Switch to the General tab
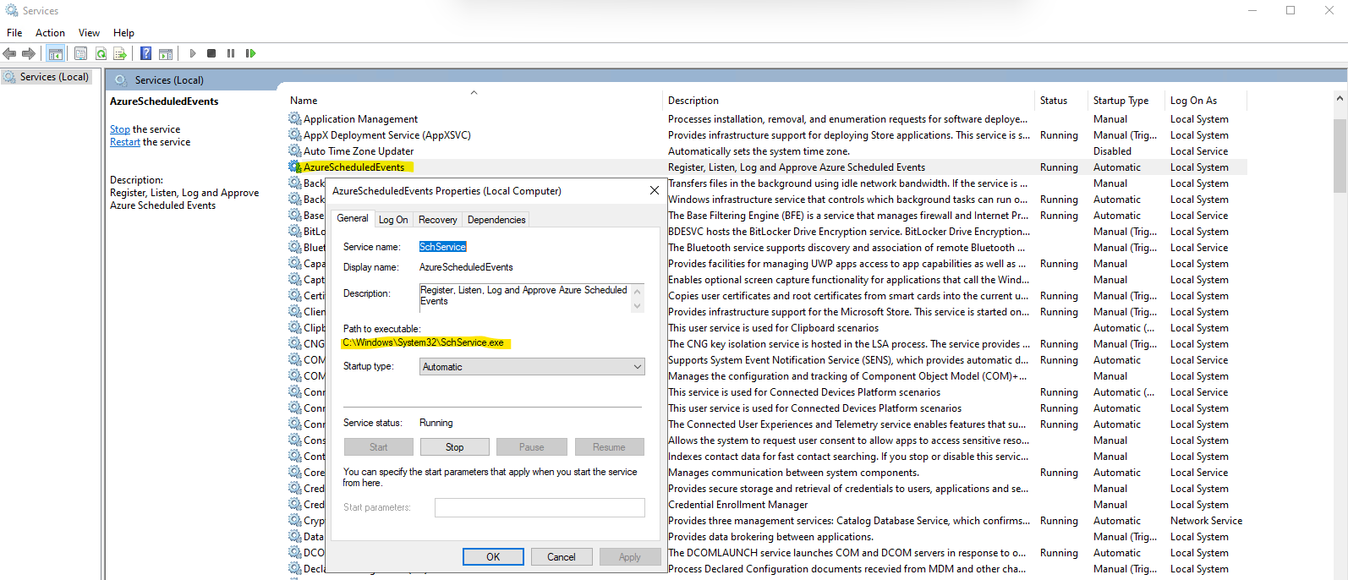Screen dimensions: 1348x580 tap(353, 218)
